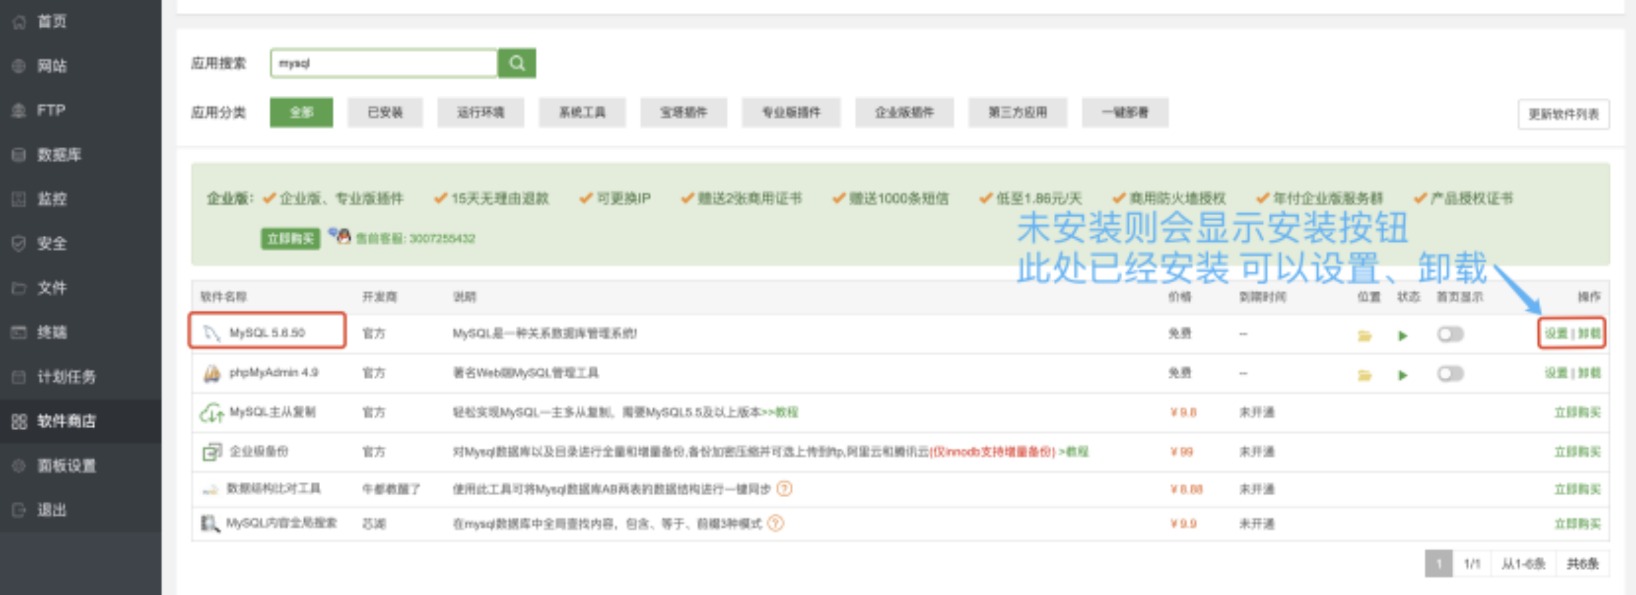Open 设置 for phpMyAdmin 4.9
The image size is (1636, 595).
point(1556,373)
